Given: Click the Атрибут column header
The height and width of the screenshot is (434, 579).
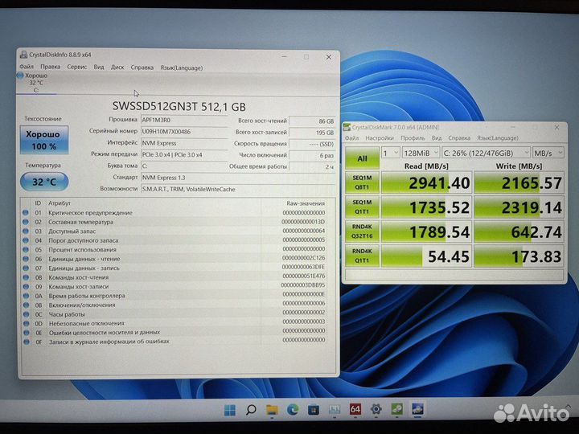Looking at the screenshot, I should click(60, 203).
